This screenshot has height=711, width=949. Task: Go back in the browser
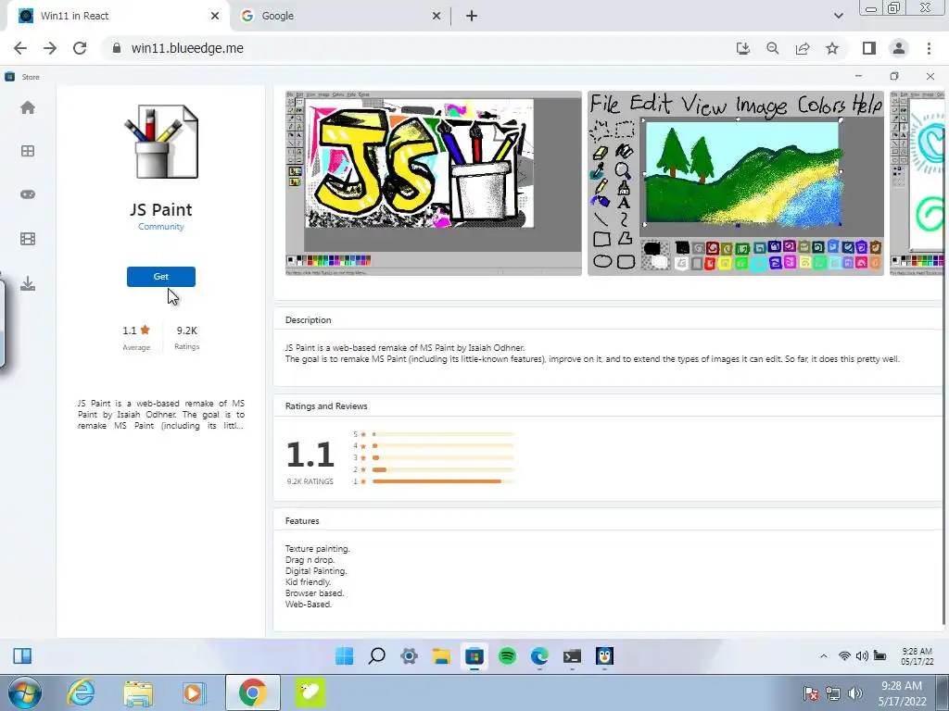pyautogui.click(x=20, y=48)
